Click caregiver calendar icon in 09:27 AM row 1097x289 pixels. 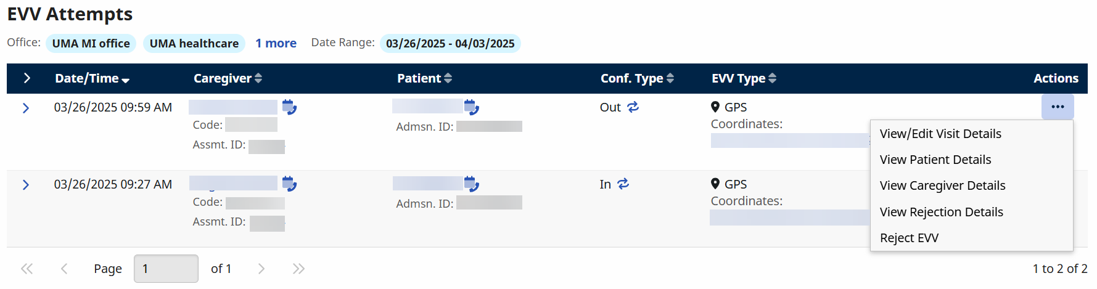pos(289,184)
